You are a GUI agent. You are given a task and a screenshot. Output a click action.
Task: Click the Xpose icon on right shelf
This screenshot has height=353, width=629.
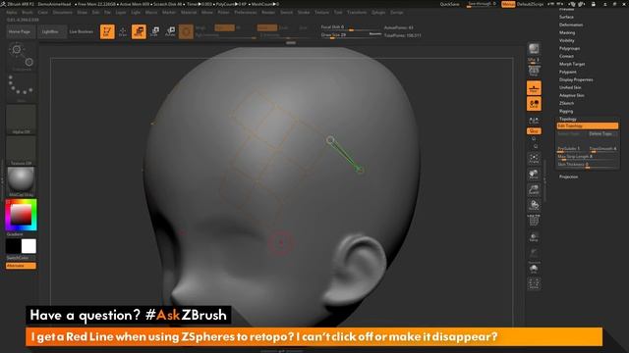534,283
